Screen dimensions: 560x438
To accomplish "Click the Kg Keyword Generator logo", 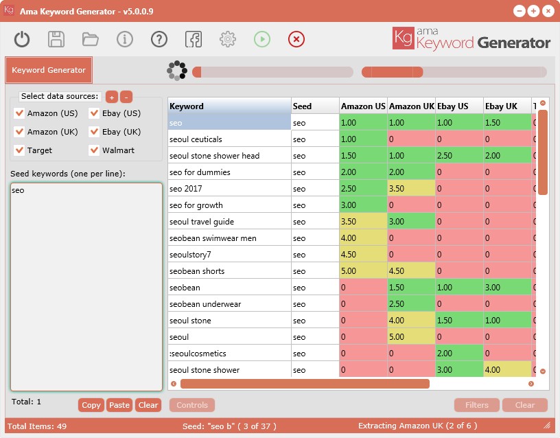I will pyautogui.click(x=471, y=38).
